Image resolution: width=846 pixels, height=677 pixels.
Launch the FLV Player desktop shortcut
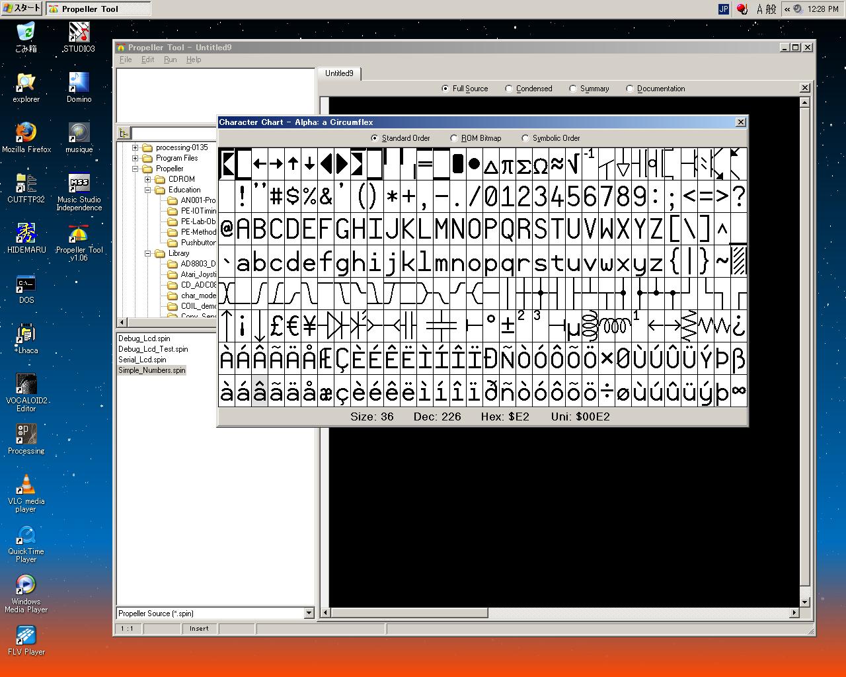tap(26, 640)
